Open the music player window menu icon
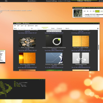This screenshot has width=103, height=103. point(74,8)
